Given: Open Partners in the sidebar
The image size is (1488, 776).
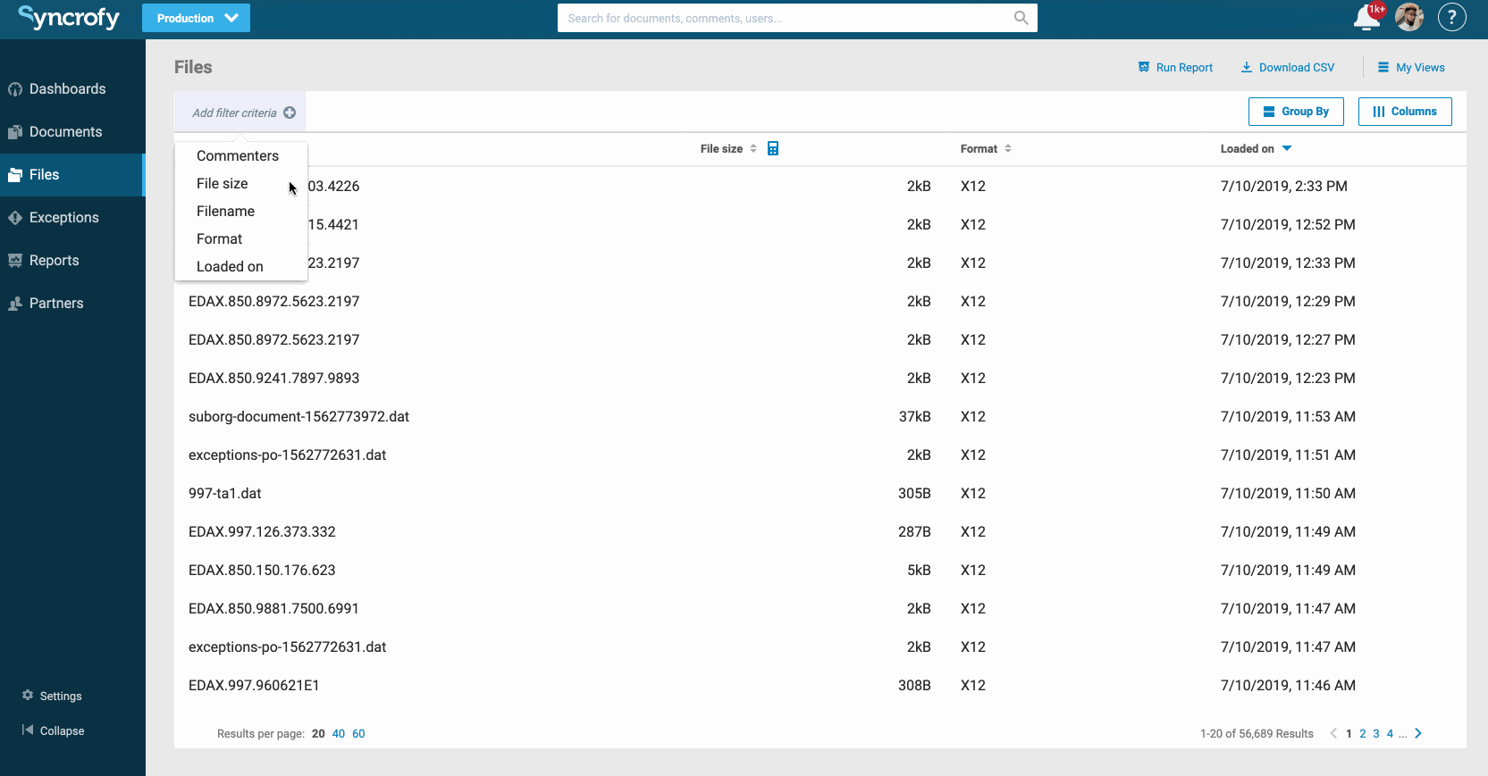Looking at the screenshot, I should [72, 304].
